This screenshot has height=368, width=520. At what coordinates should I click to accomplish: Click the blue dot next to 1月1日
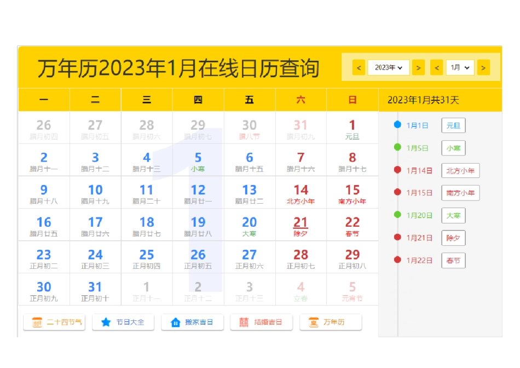(x=398, y=125)
